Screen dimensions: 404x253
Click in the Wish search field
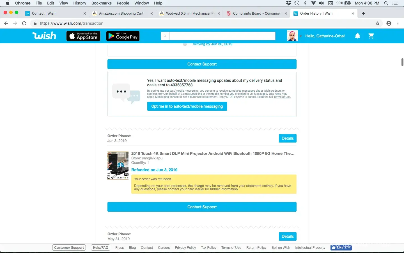pyautogui.click(x=222, y=36)
